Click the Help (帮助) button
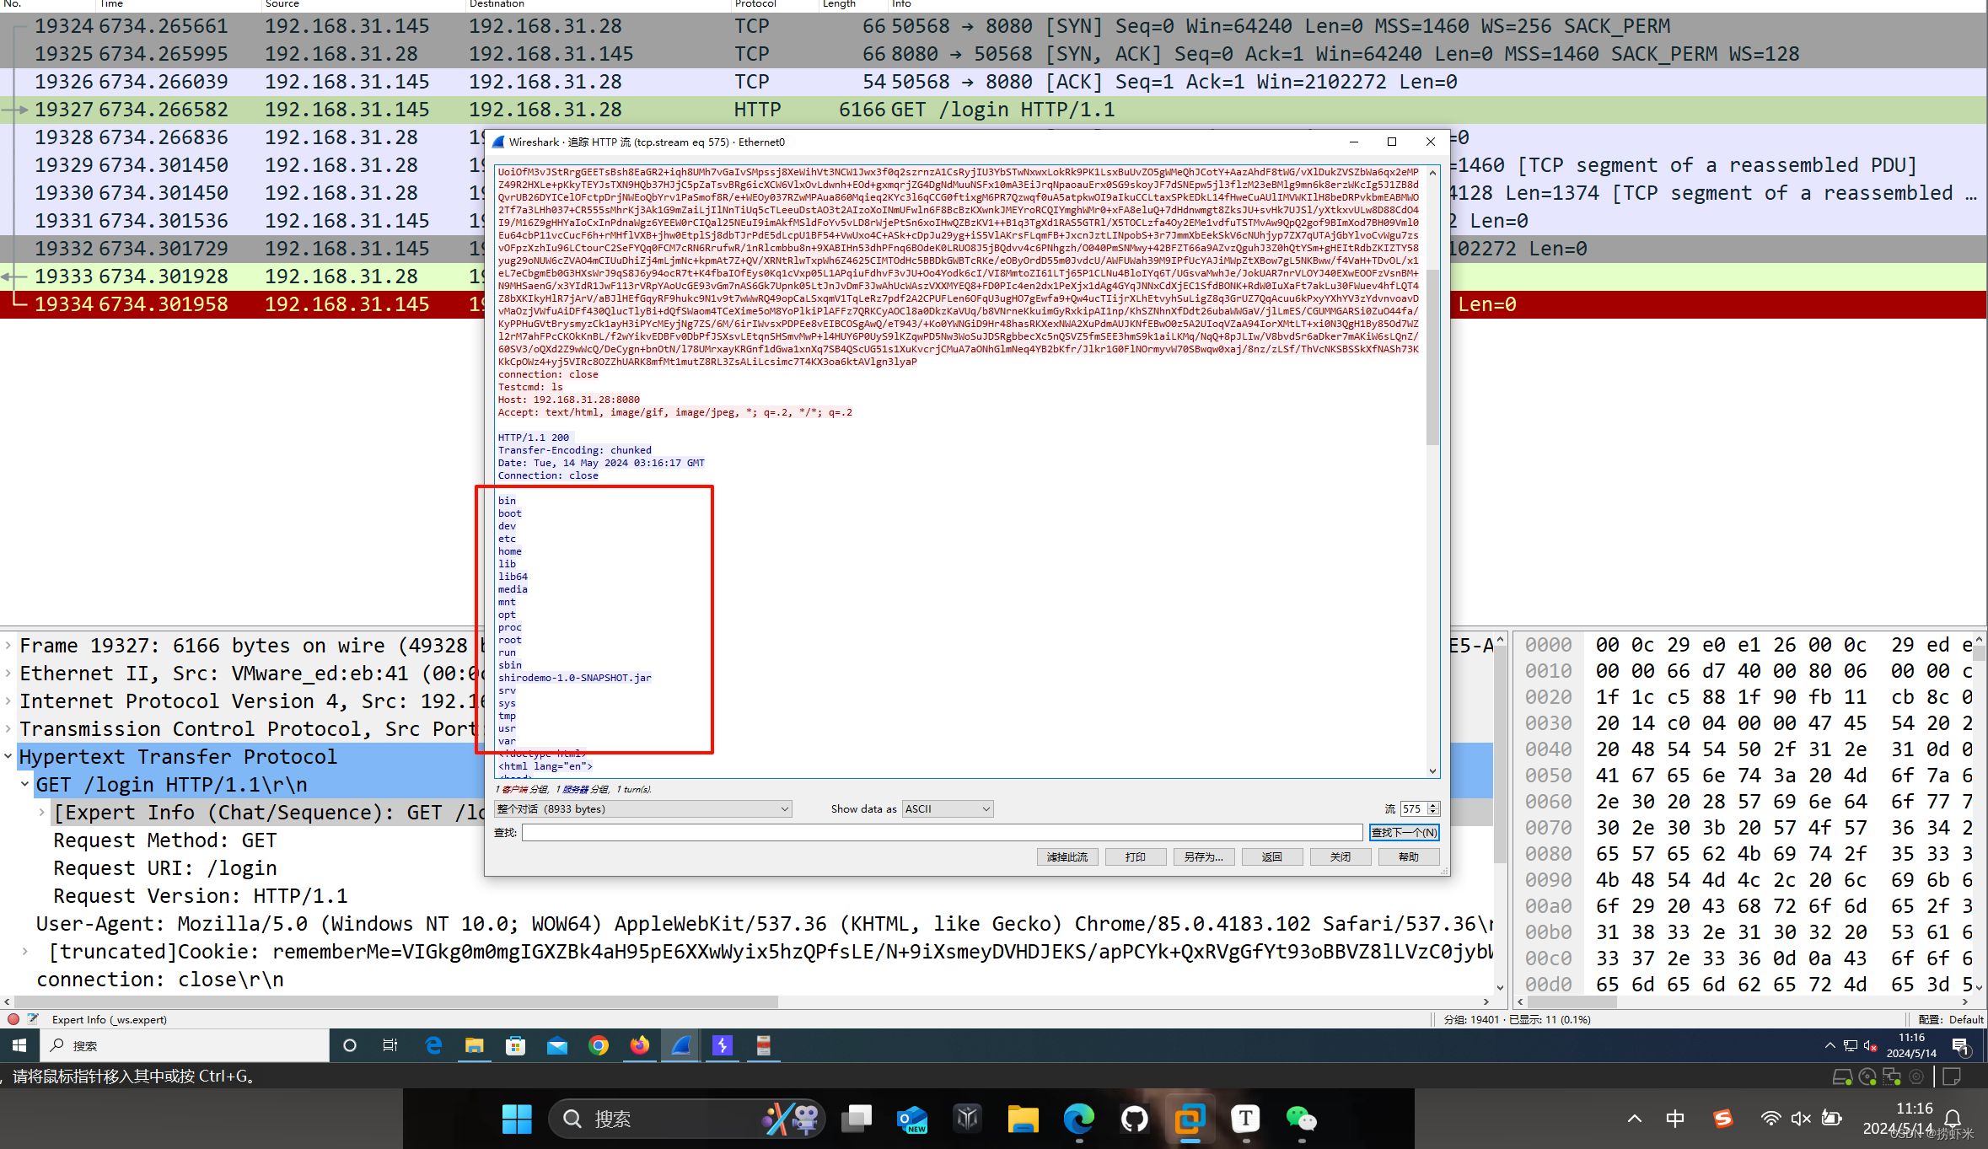The height and width of the screenshot is (1149, 1988). (x=1408, y=856)
